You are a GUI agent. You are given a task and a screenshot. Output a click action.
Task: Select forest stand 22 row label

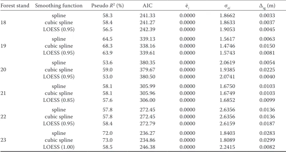click(x=3, y=117)
